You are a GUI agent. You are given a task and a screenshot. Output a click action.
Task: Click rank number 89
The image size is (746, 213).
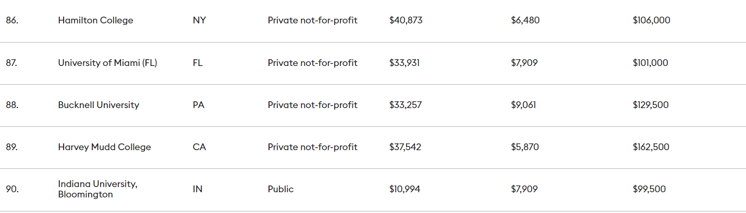point(12,147)
